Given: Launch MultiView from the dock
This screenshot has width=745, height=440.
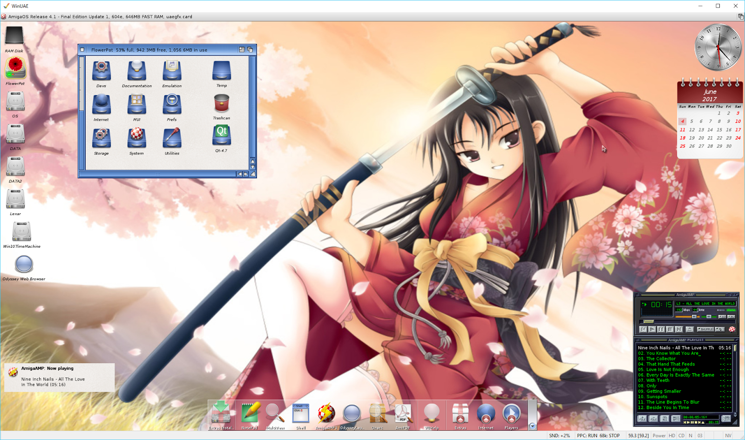Looking at the screenshot, I should pyautogui.click(x=275, y=415).
